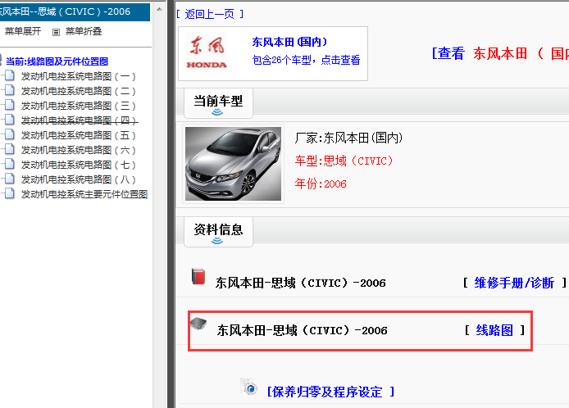Screen dimensions: 569x408
Task: Open the 查看 东风本田 link at right
Action: (500, 54)
